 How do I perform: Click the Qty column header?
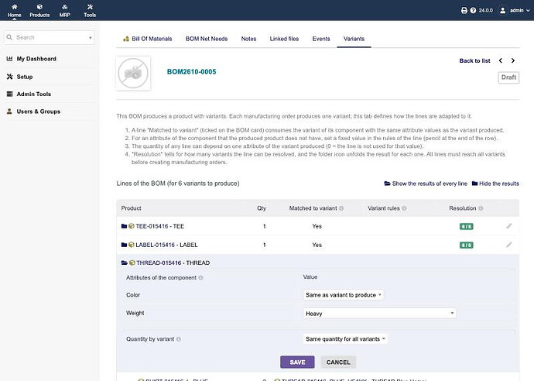[262, 208]
